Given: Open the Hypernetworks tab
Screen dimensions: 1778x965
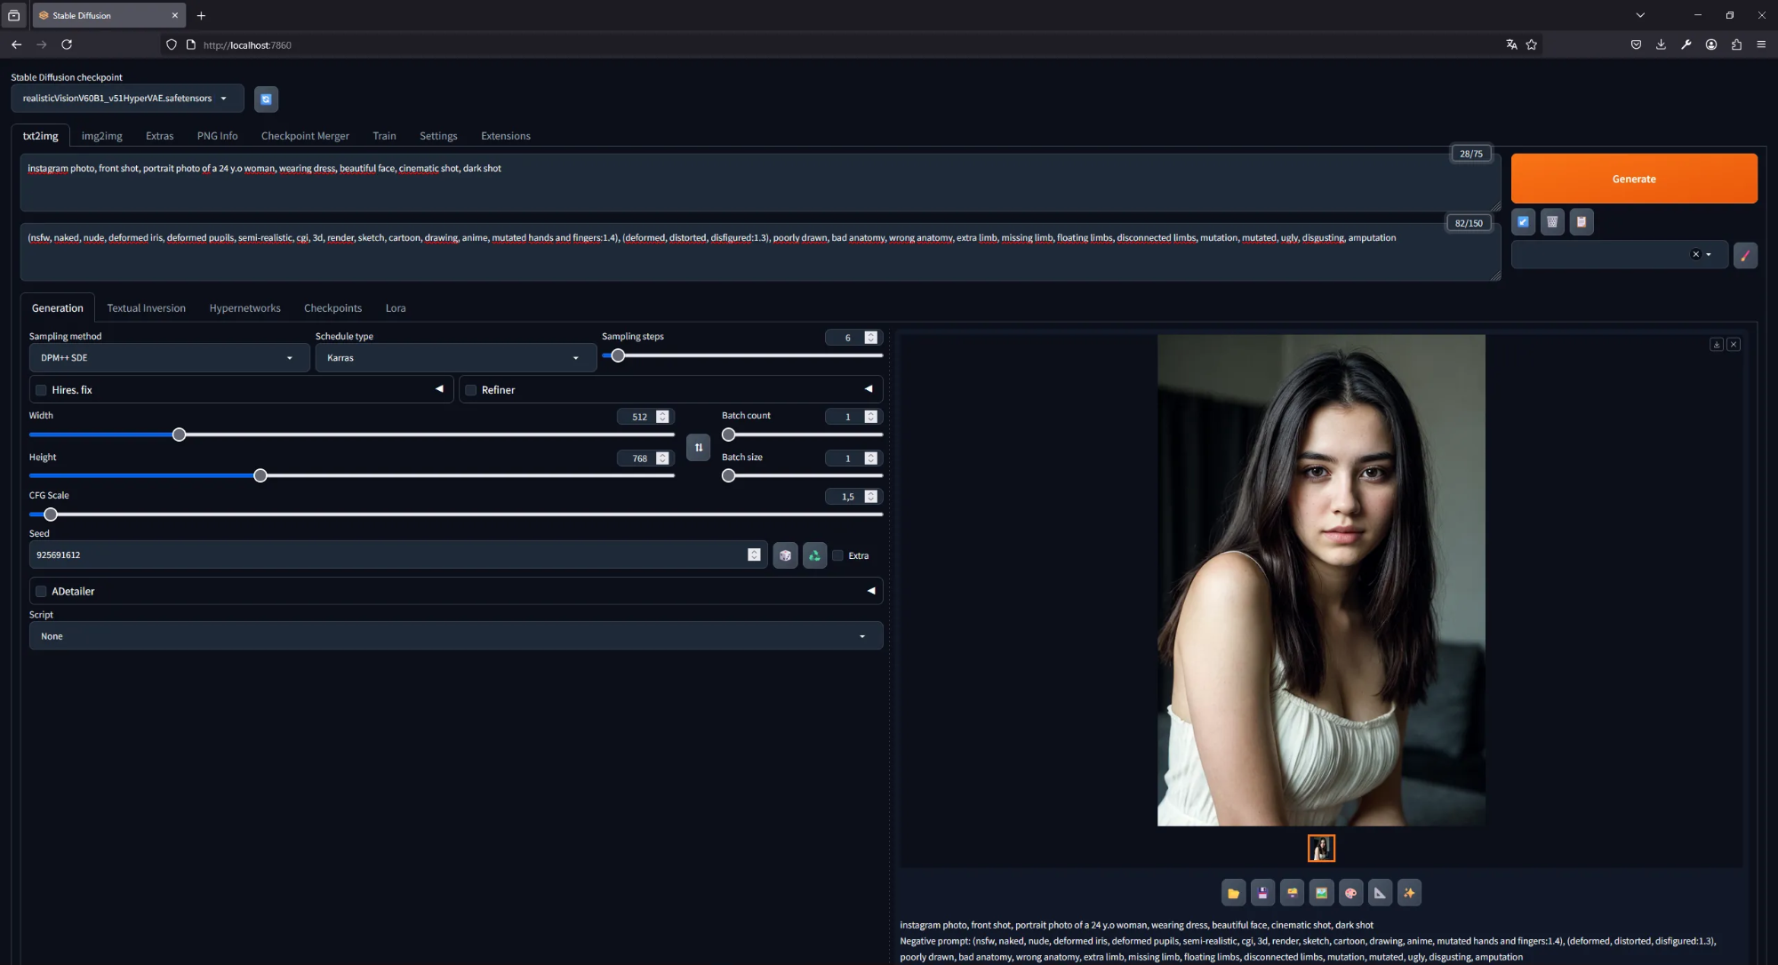Looking at the screenshot, I should [x=245, y=308].
